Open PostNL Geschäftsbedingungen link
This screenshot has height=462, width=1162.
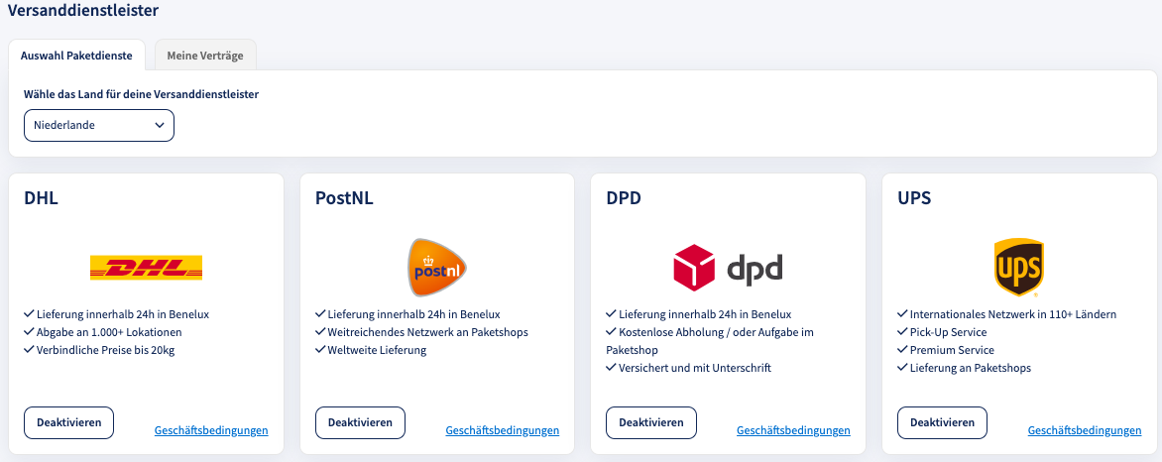(x=503, y=430)
